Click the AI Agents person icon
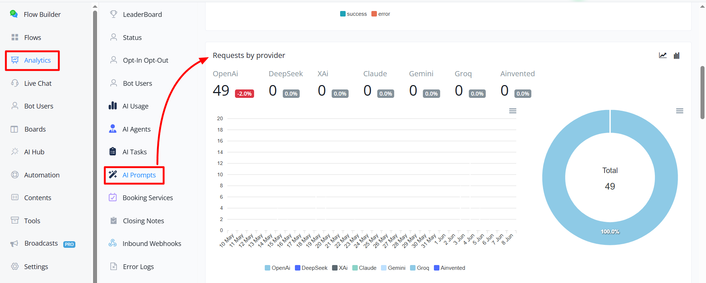706x283 pixels. [x=113, y=129]
